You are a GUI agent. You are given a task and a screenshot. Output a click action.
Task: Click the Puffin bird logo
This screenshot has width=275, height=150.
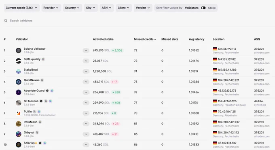coord(19,113)
